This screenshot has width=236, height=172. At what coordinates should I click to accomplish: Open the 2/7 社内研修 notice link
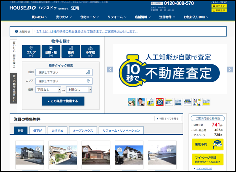[87, 31]
